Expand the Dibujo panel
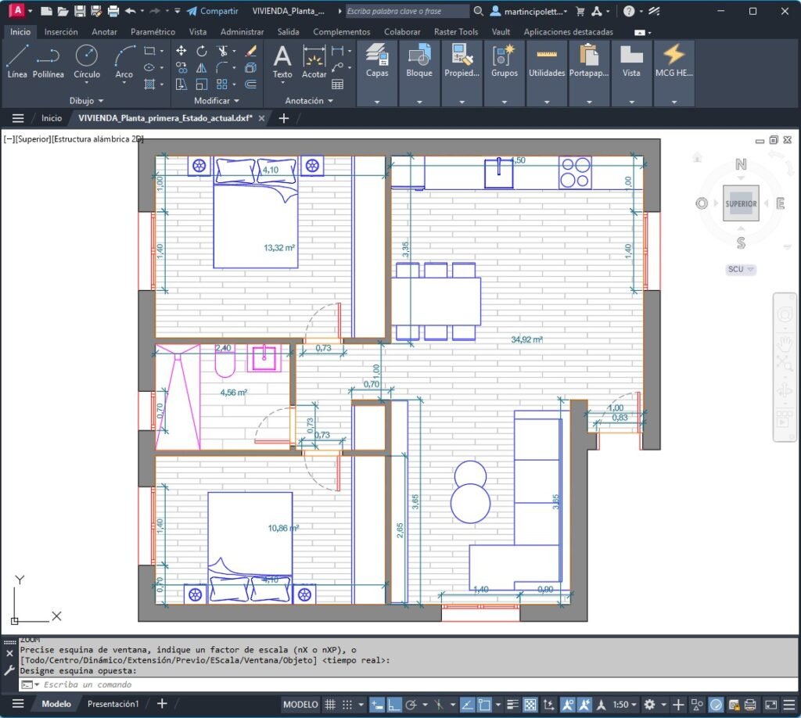Screen dimensions: 801x718 click(86, 101)
